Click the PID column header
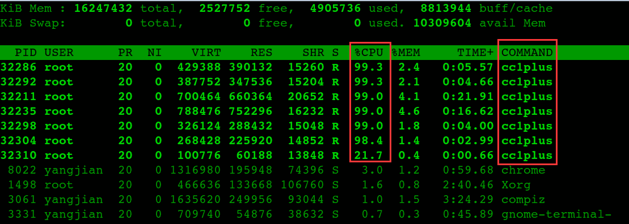The image size is (629, 224). coord(26,53)
